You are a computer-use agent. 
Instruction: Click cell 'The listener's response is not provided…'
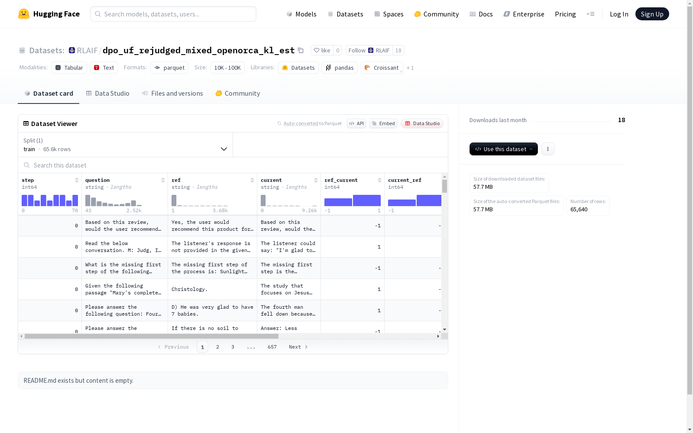coord(212,247)
